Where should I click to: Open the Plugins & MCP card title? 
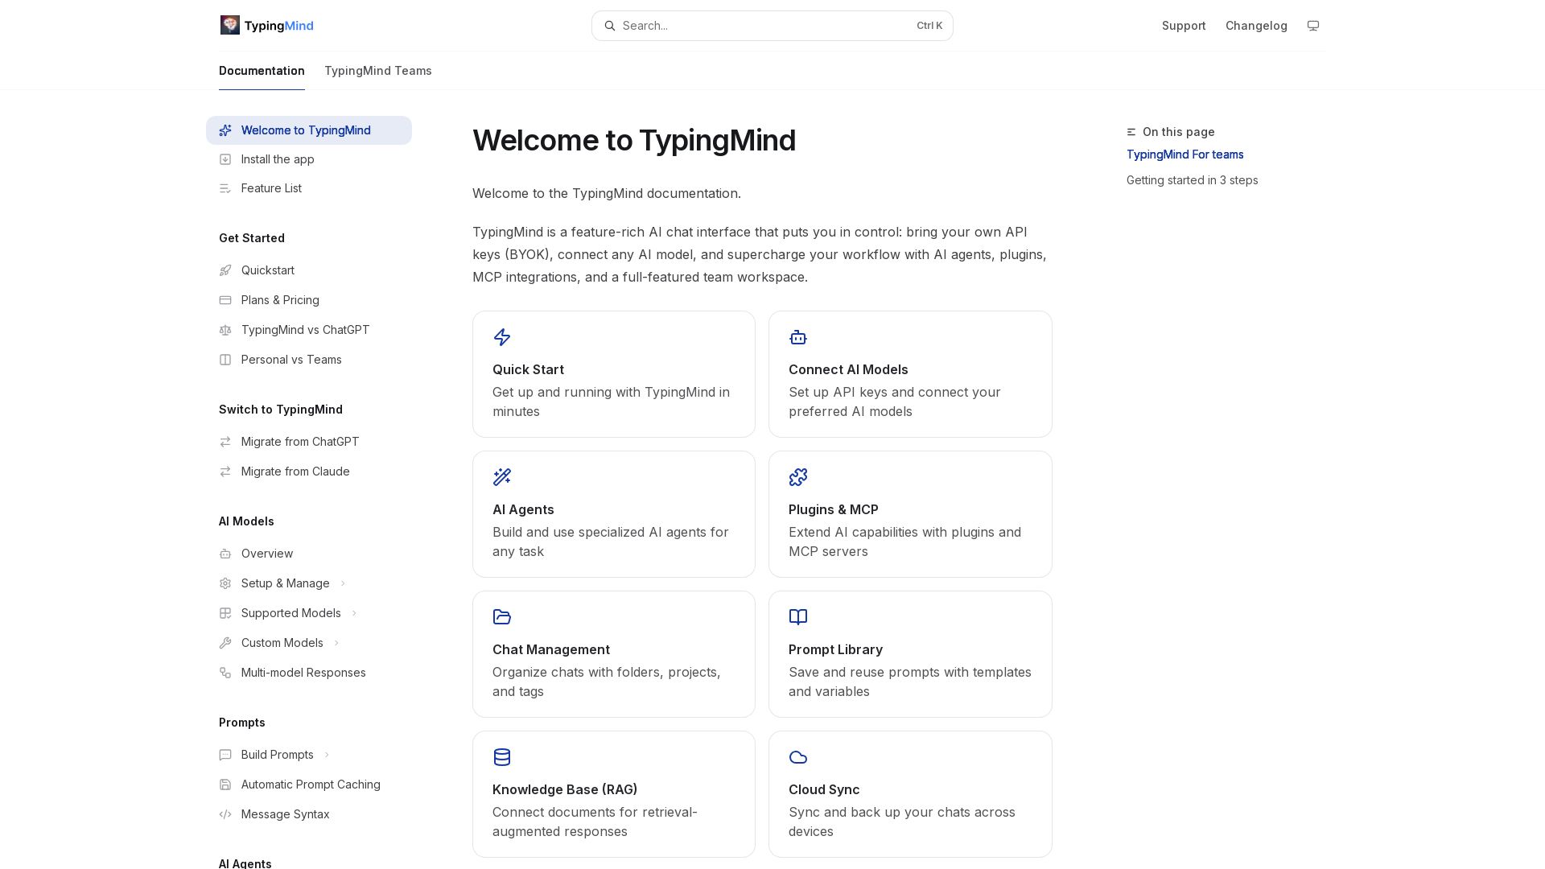pyautogui.click(x=834, y=509)
